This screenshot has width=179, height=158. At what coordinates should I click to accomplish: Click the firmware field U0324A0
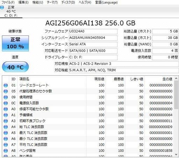tap(93, 31)
